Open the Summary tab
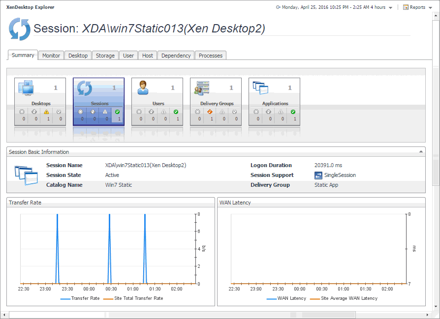This screenshot has width=440, height=319. 23,55
